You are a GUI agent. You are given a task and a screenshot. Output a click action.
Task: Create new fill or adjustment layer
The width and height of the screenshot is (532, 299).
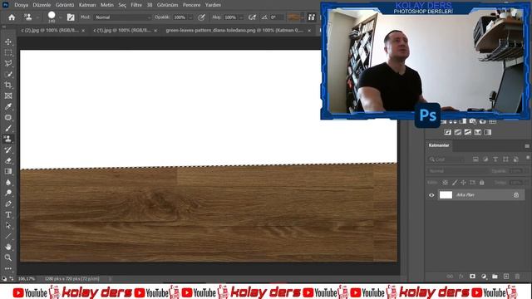pos(484,277)
